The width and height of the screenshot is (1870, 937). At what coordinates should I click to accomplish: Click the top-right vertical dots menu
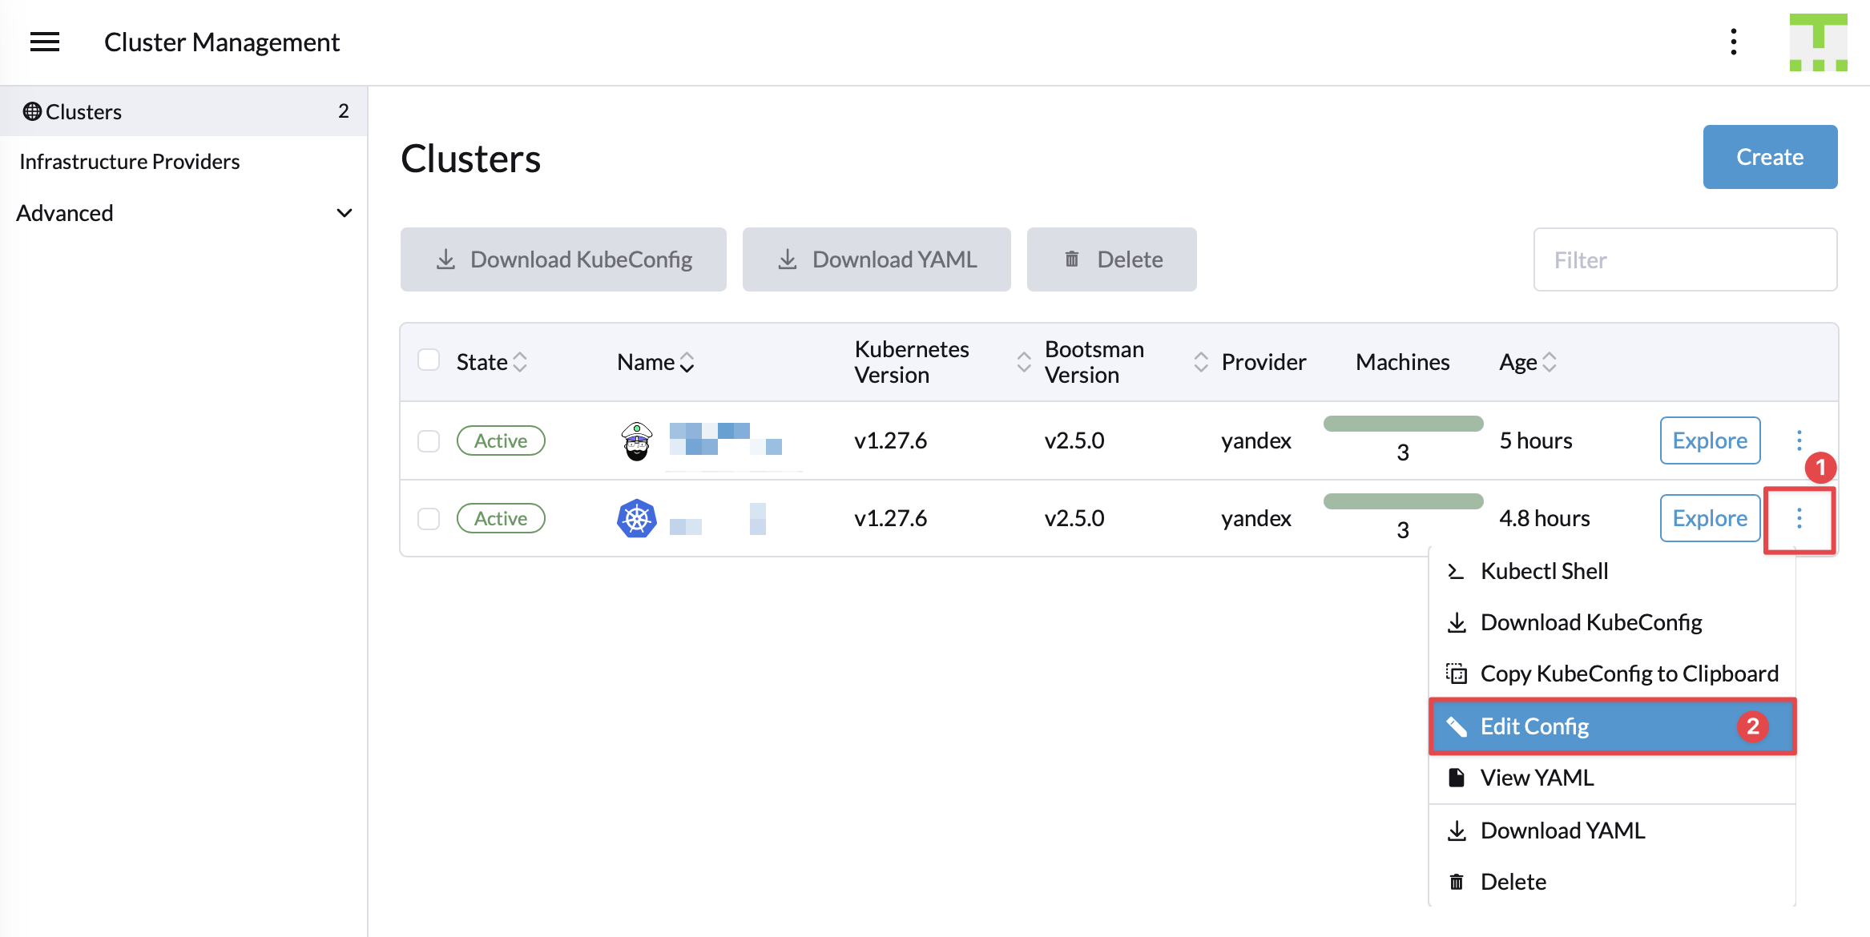(x=1733, y=42)
